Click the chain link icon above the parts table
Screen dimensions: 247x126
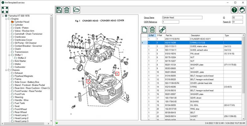[162, 29]
